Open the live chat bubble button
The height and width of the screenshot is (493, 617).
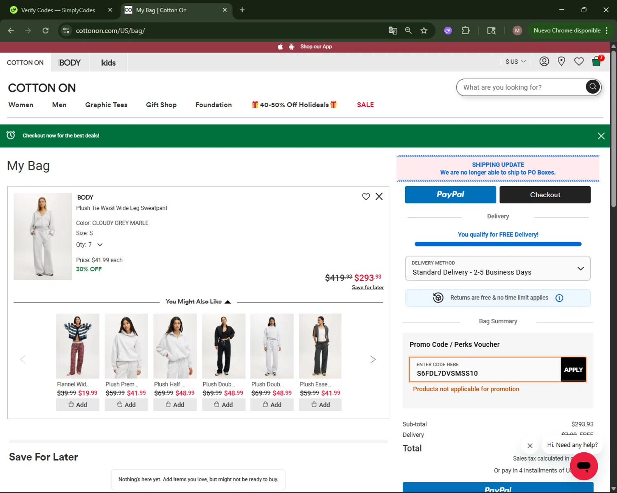pos(584,466)
